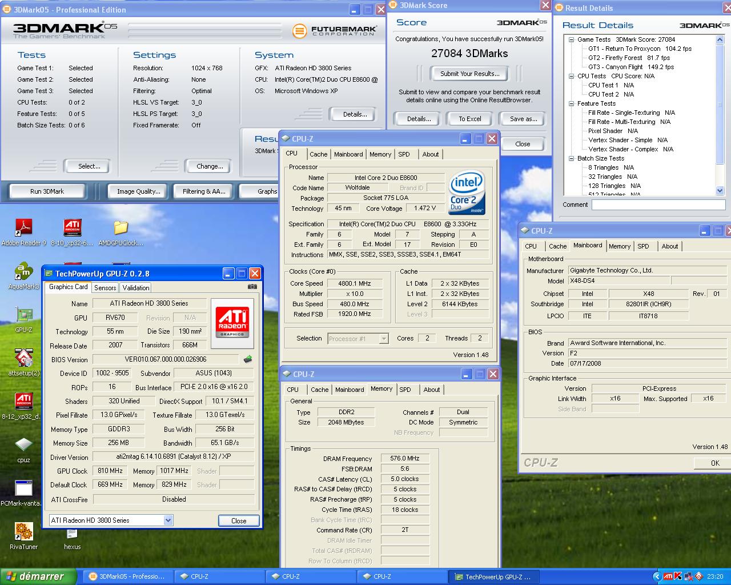Viewport: 731px width, 585px height.
Task: Click the Details... button in Score window
Action: click(x=419, y=119)
